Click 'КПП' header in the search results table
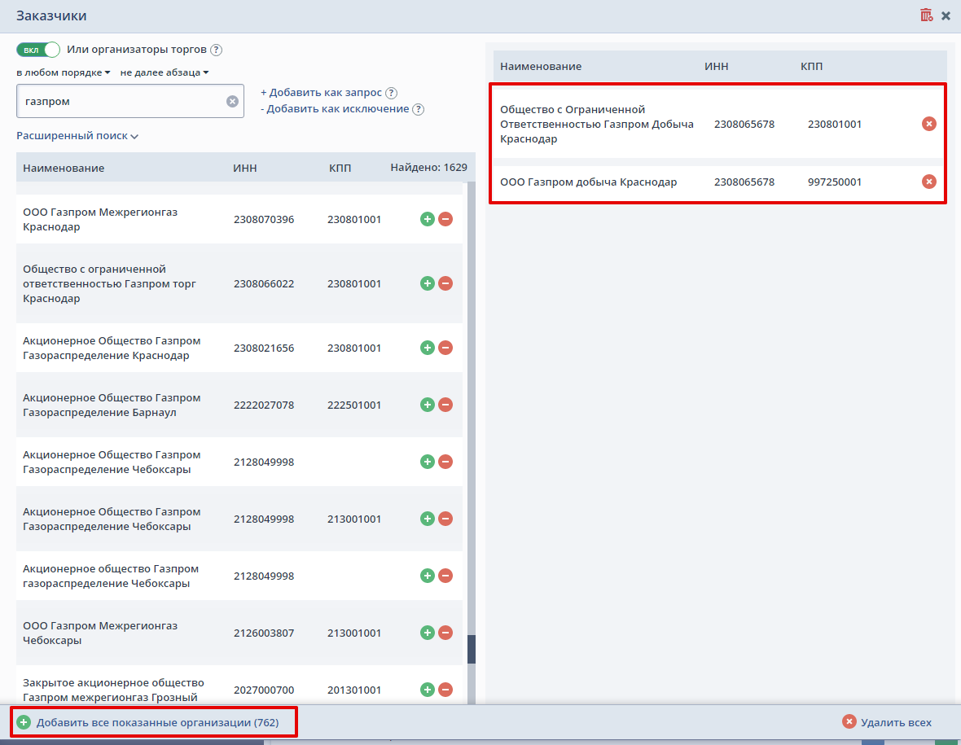Image resolution: width=961 pixels, height=745 pixels. tap(340, 168)
